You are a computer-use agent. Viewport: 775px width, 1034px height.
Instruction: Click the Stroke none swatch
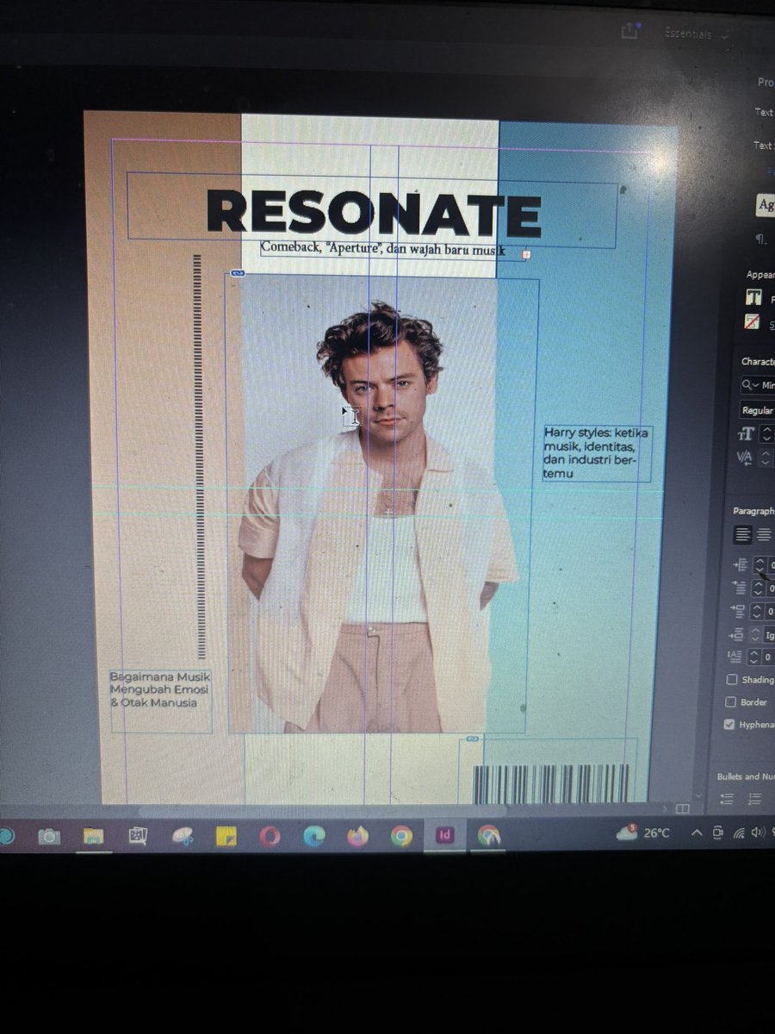[753, 322]
